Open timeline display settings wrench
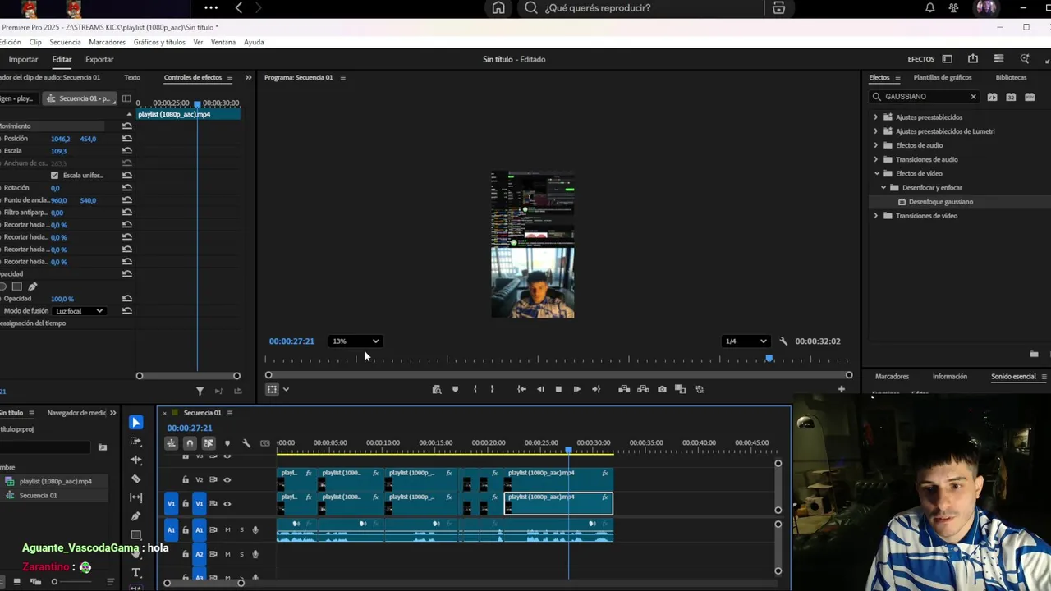 point(246,443)
